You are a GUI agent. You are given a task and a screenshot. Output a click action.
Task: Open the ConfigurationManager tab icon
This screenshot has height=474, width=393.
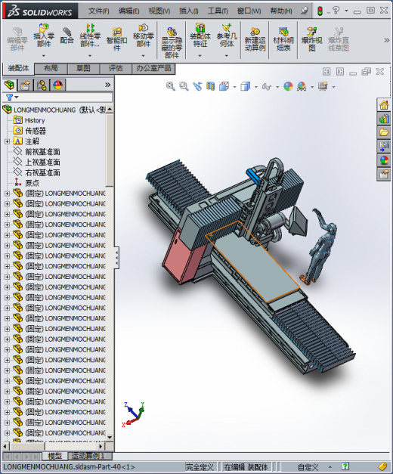pyautogui.click(x=42, y=85)
